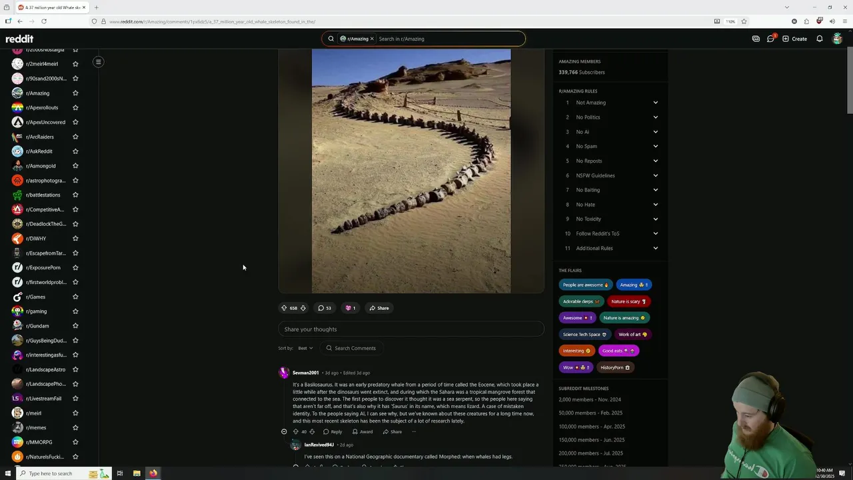
Task: Open Sort by Best dropdown
Action: pyautogui.click(x=305, y=348)
